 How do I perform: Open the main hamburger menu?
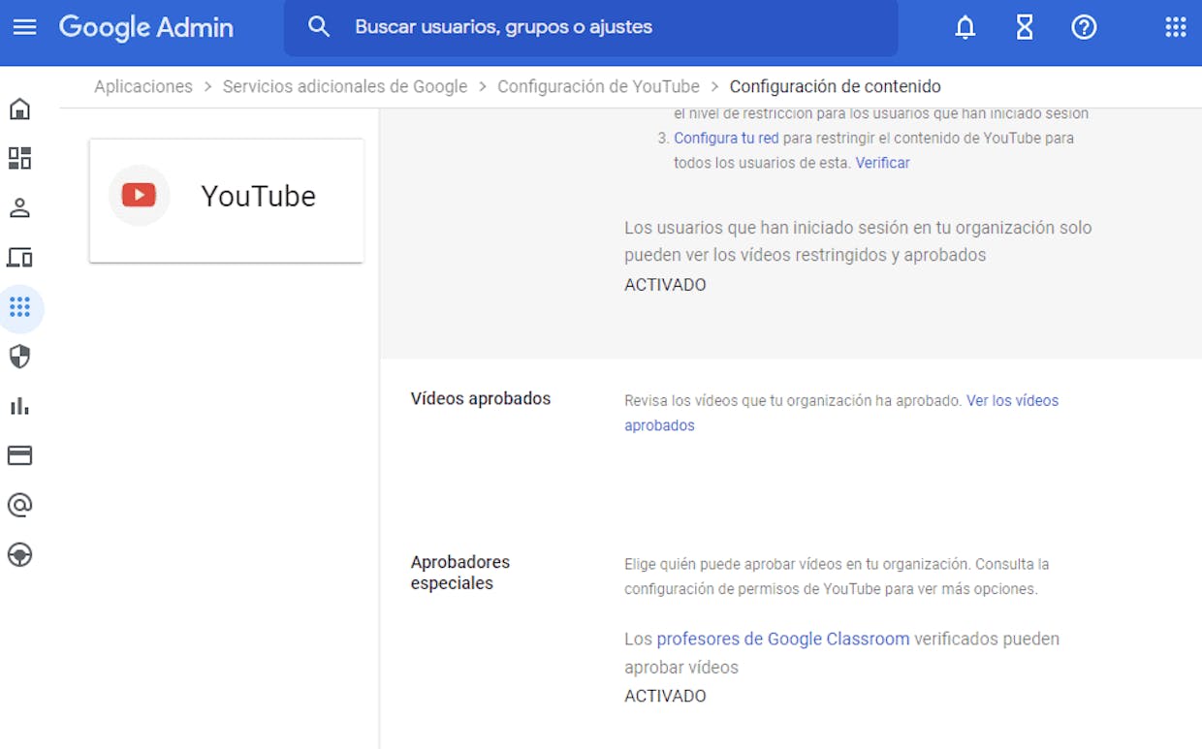24,27
